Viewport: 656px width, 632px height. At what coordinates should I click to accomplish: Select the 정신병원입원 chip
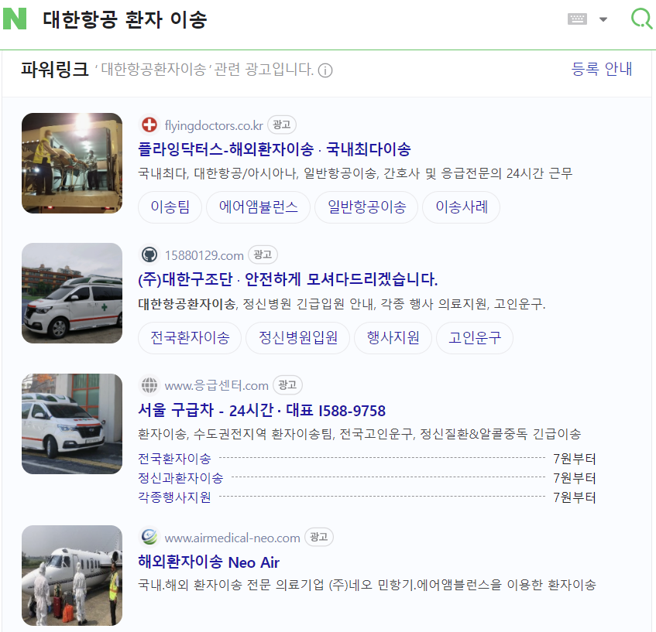click(298, 337)
